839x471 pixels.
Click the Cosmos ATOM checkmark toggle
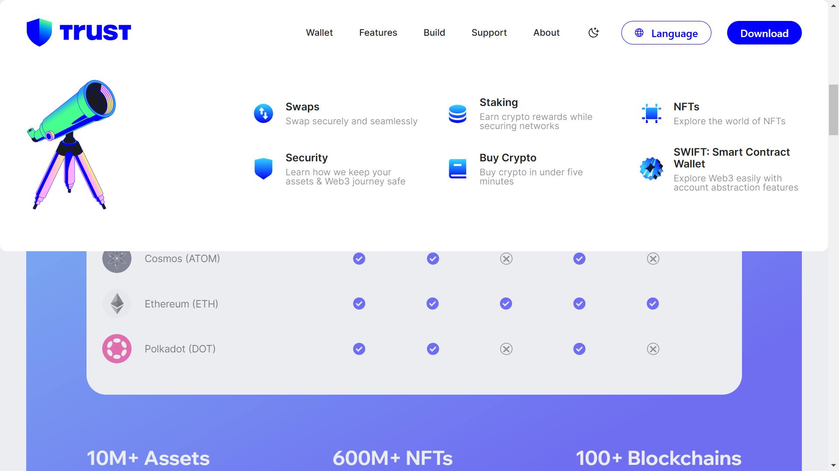[359, 258]
